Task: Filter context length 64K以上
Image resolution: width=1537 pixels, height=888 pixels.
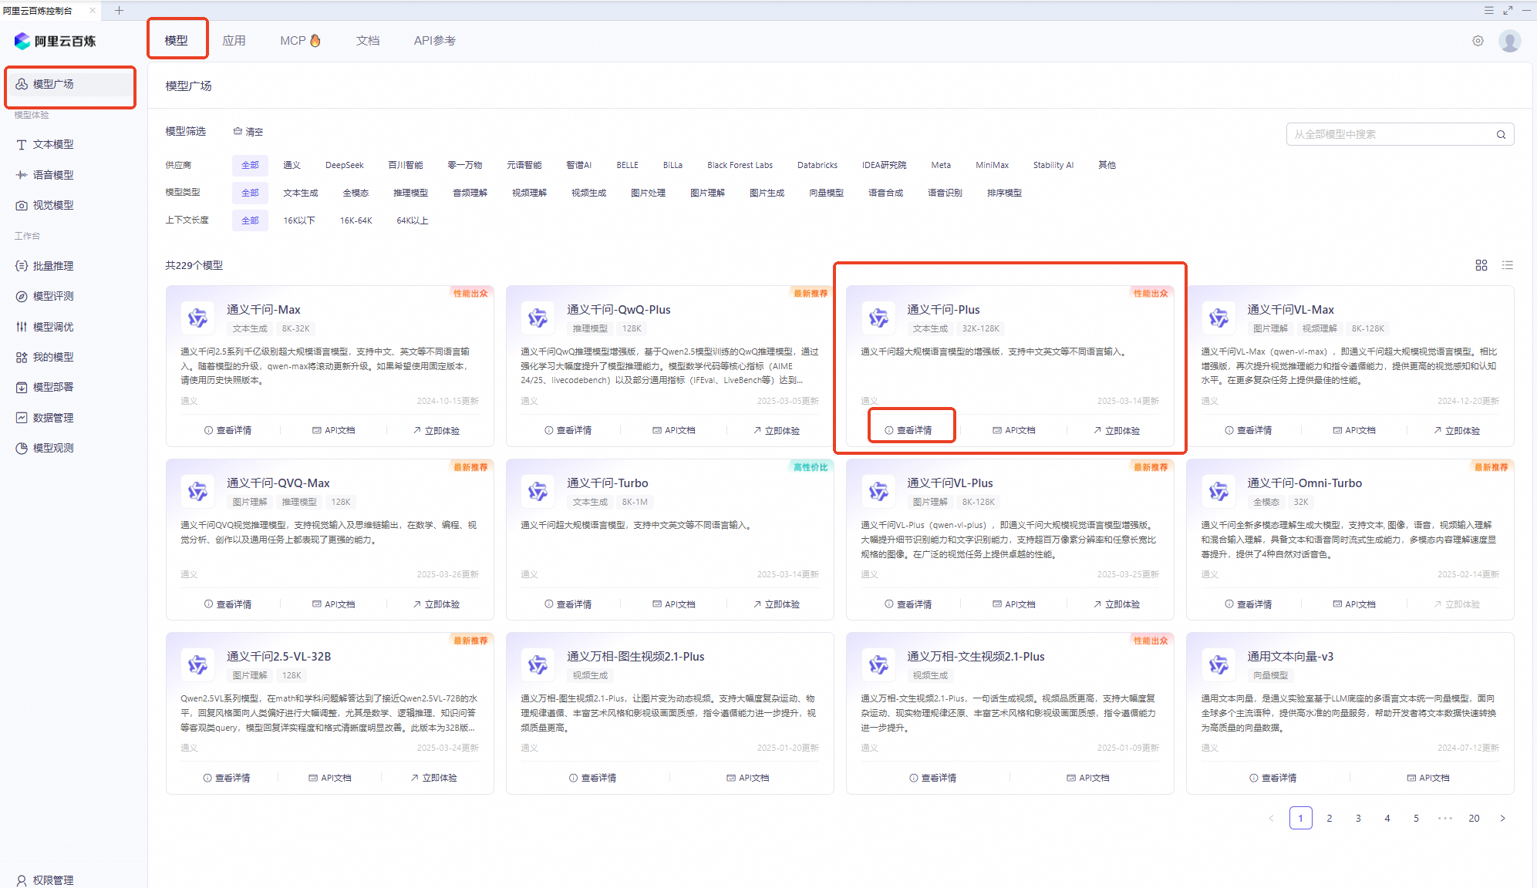Action: (412, 220)
